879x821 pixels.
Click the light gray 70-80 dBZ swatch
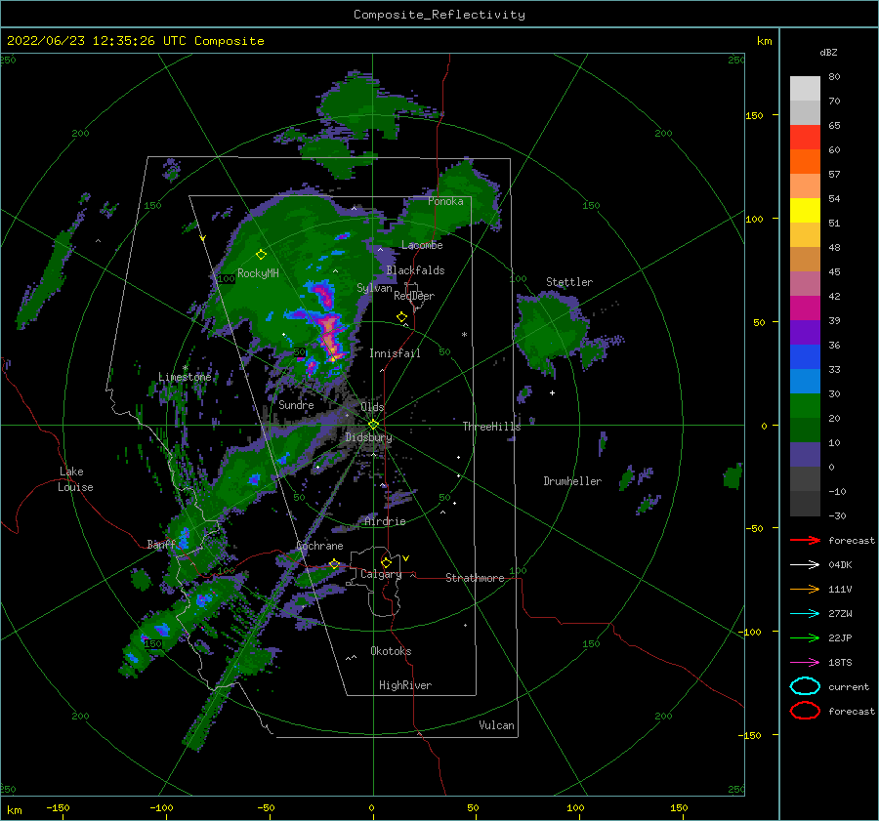point(805,89)
